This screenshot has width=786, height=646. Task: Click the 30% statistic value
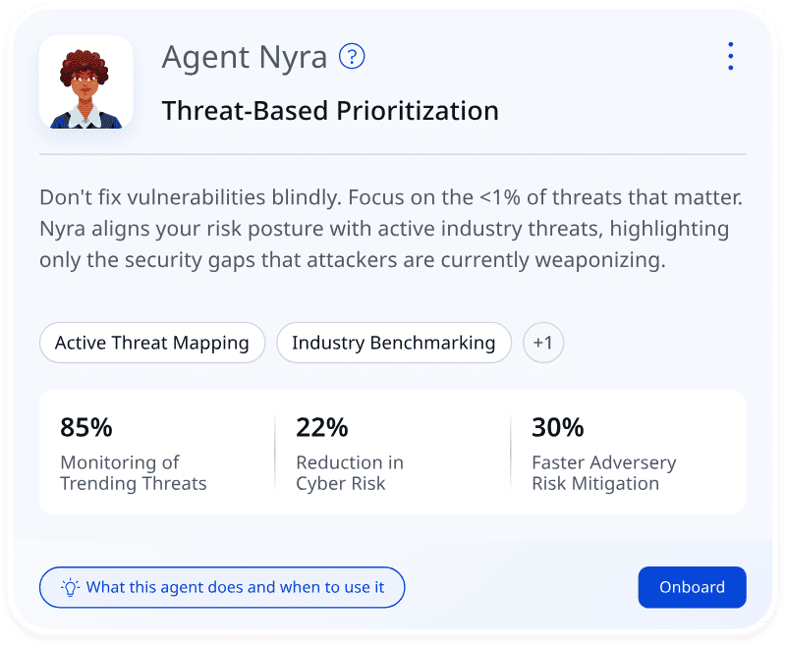pyautogui.click(x=558, y=427)
